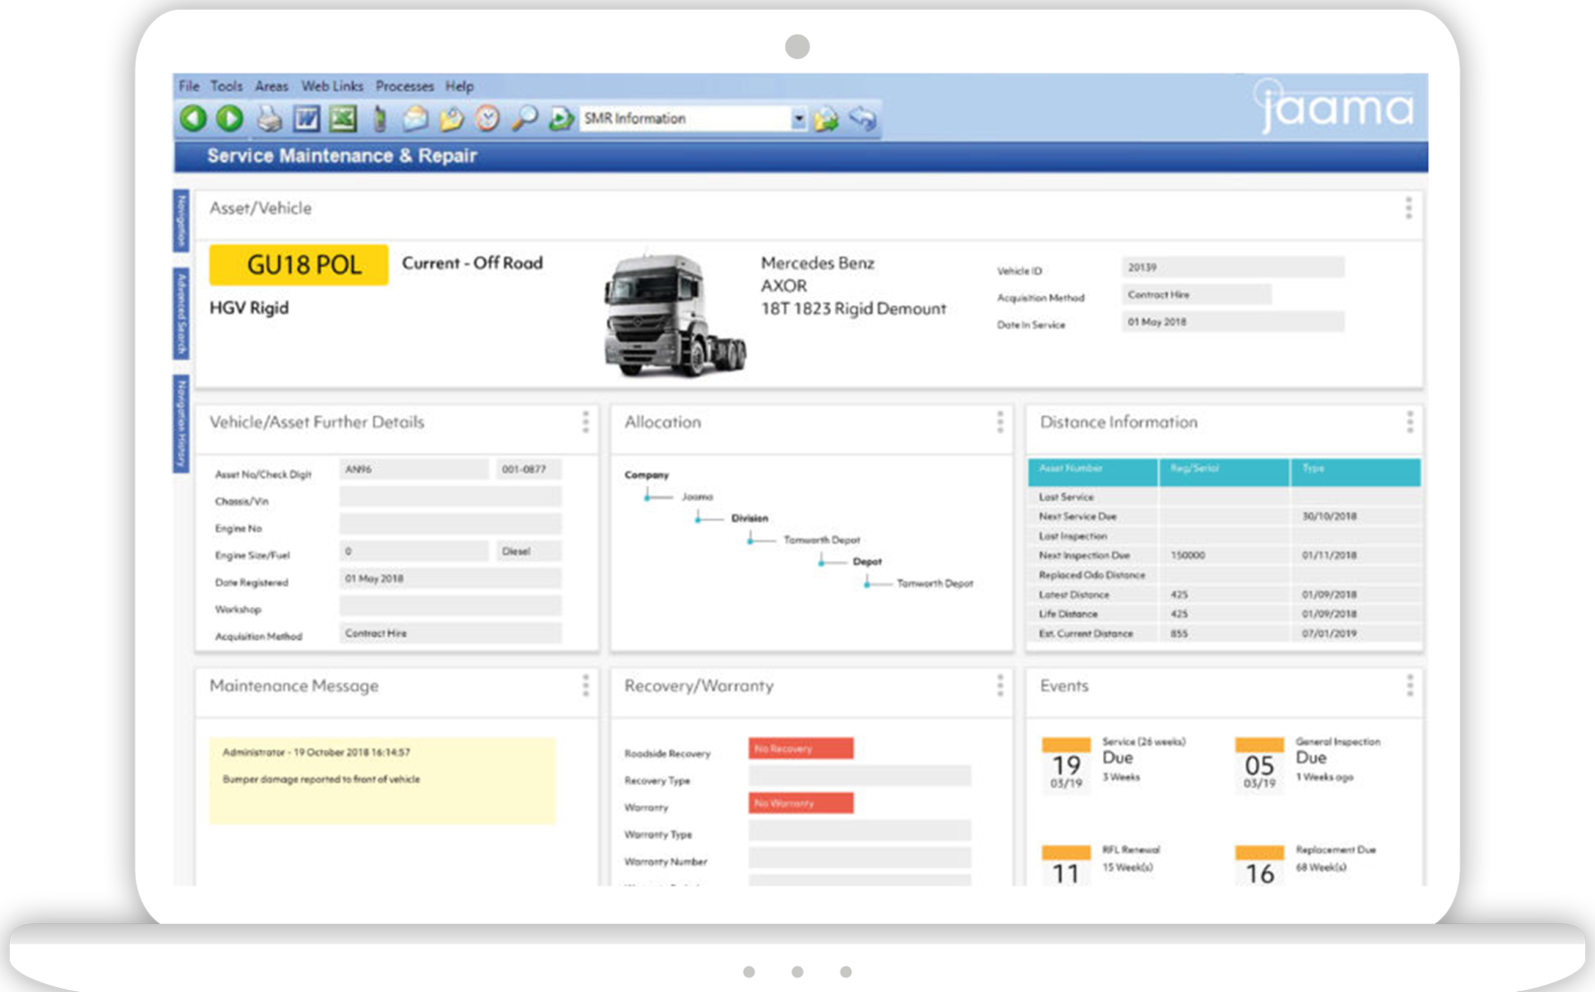1595x992 pixels.
Task: Select first Tamworth Depot node under Division
Action: click(821, 540)
